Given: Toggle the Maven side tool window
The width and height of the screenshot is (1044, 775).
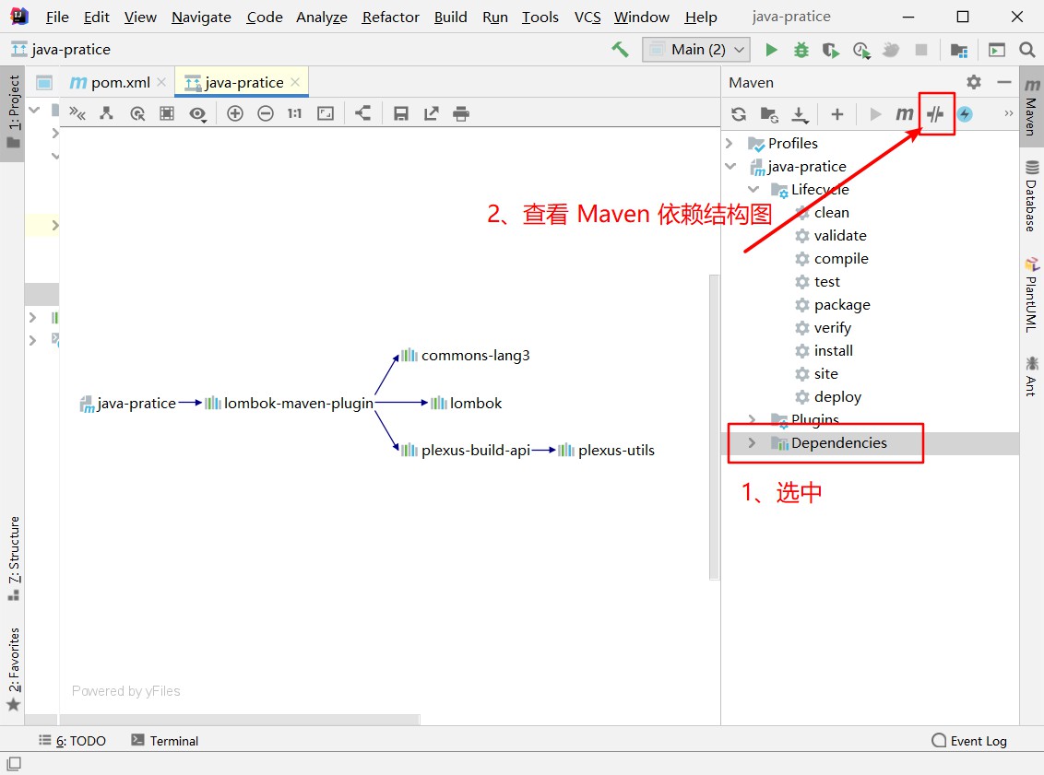Looking at the screenshot, I should 1031,107.
